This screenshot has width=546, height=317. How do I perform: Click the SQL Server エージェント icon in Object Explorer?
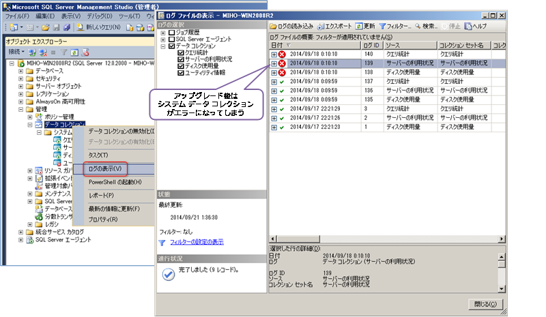[x=30, y=240]
